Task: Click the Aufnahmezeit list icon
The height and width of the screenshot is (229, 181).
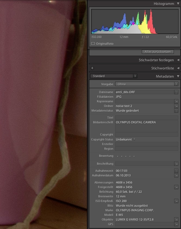Action: pyautogui.click(x=176, y=171)
